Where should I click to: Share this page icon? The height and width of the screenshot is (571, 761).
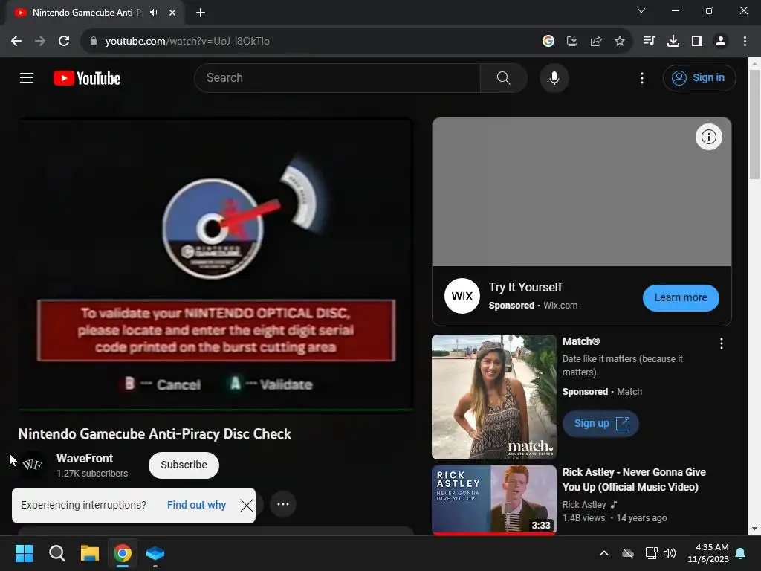(595, 42)
